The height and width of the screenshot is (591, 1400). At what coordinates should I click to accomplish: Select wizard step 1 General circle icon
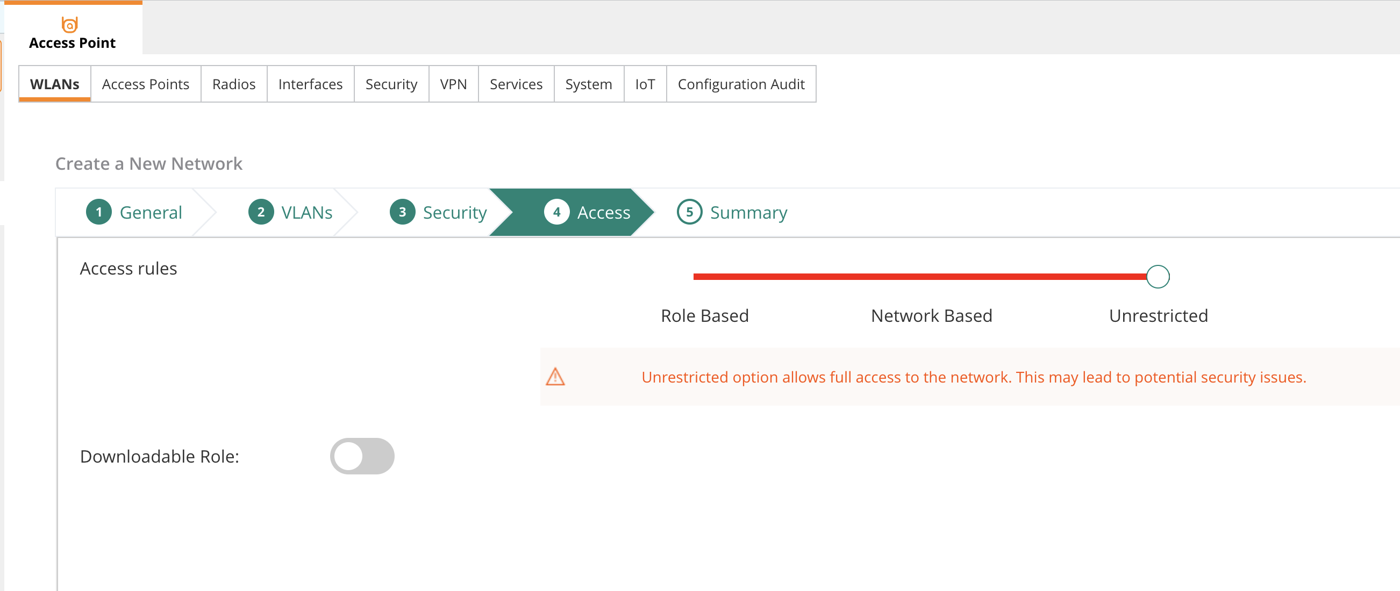click(98, 212)
